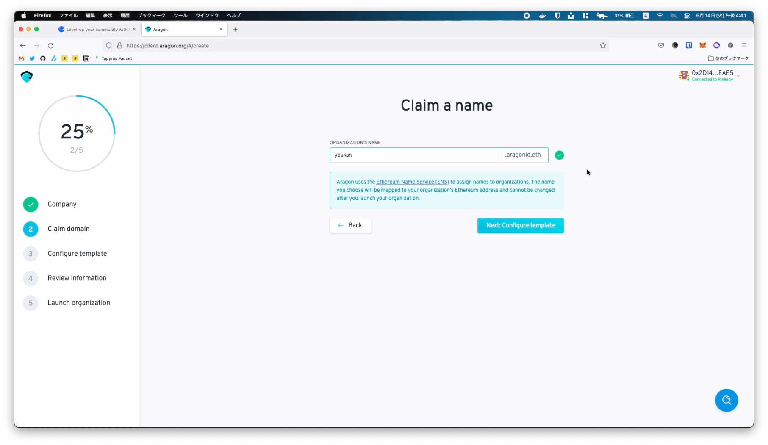Open a new browser tab
768x445 pixels.
(236, 30)
